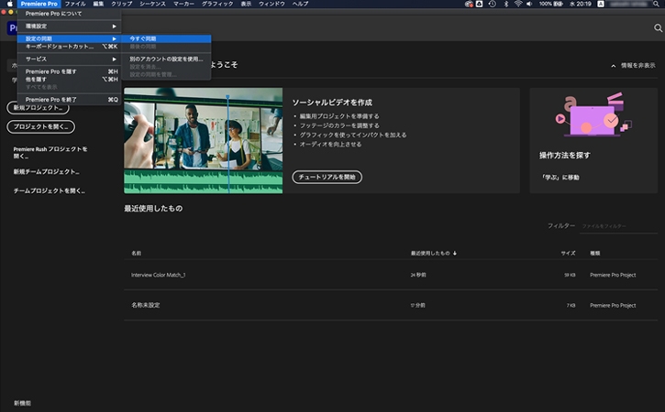
Task: Open Premiere Rush プロジェクトを開く link
Action: pyautogui.click(x=50, y=152)
